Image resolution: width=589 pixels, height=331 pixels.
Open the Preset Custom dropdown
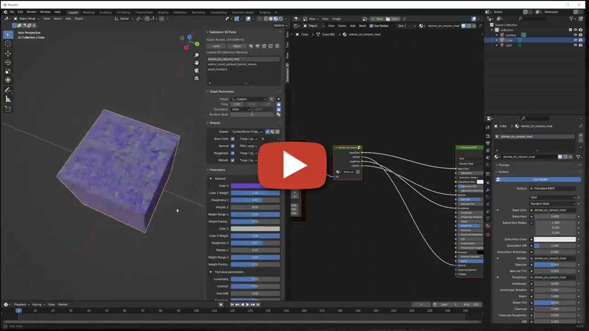248,99
